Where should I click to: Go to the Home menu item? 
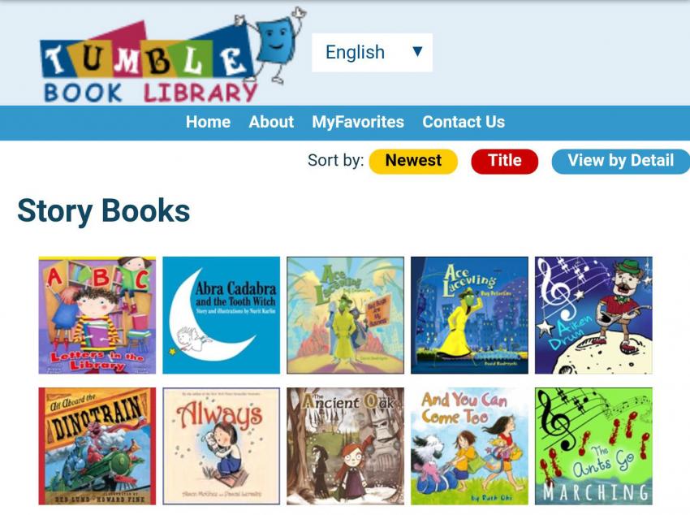[208, 122]
